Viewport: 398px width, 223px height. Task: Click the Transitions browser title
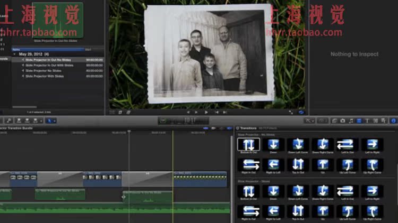pos(248,128)
